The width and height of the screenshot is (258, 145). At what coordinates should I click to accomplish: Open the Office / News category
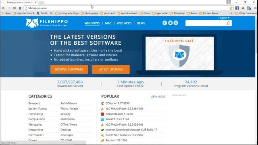69,124
